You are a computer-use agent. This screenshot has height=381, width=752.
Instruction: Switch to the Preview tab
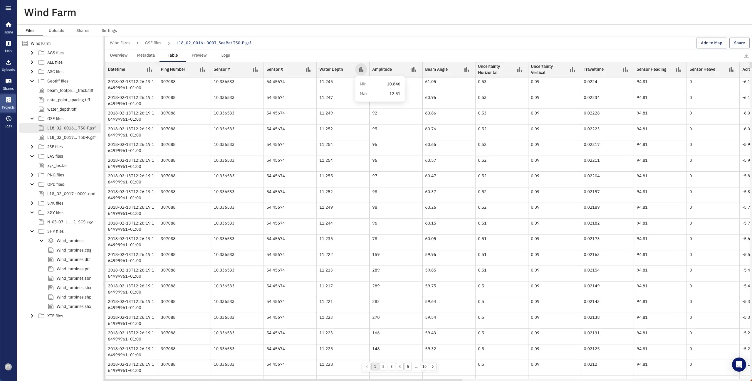pos(199,55)
